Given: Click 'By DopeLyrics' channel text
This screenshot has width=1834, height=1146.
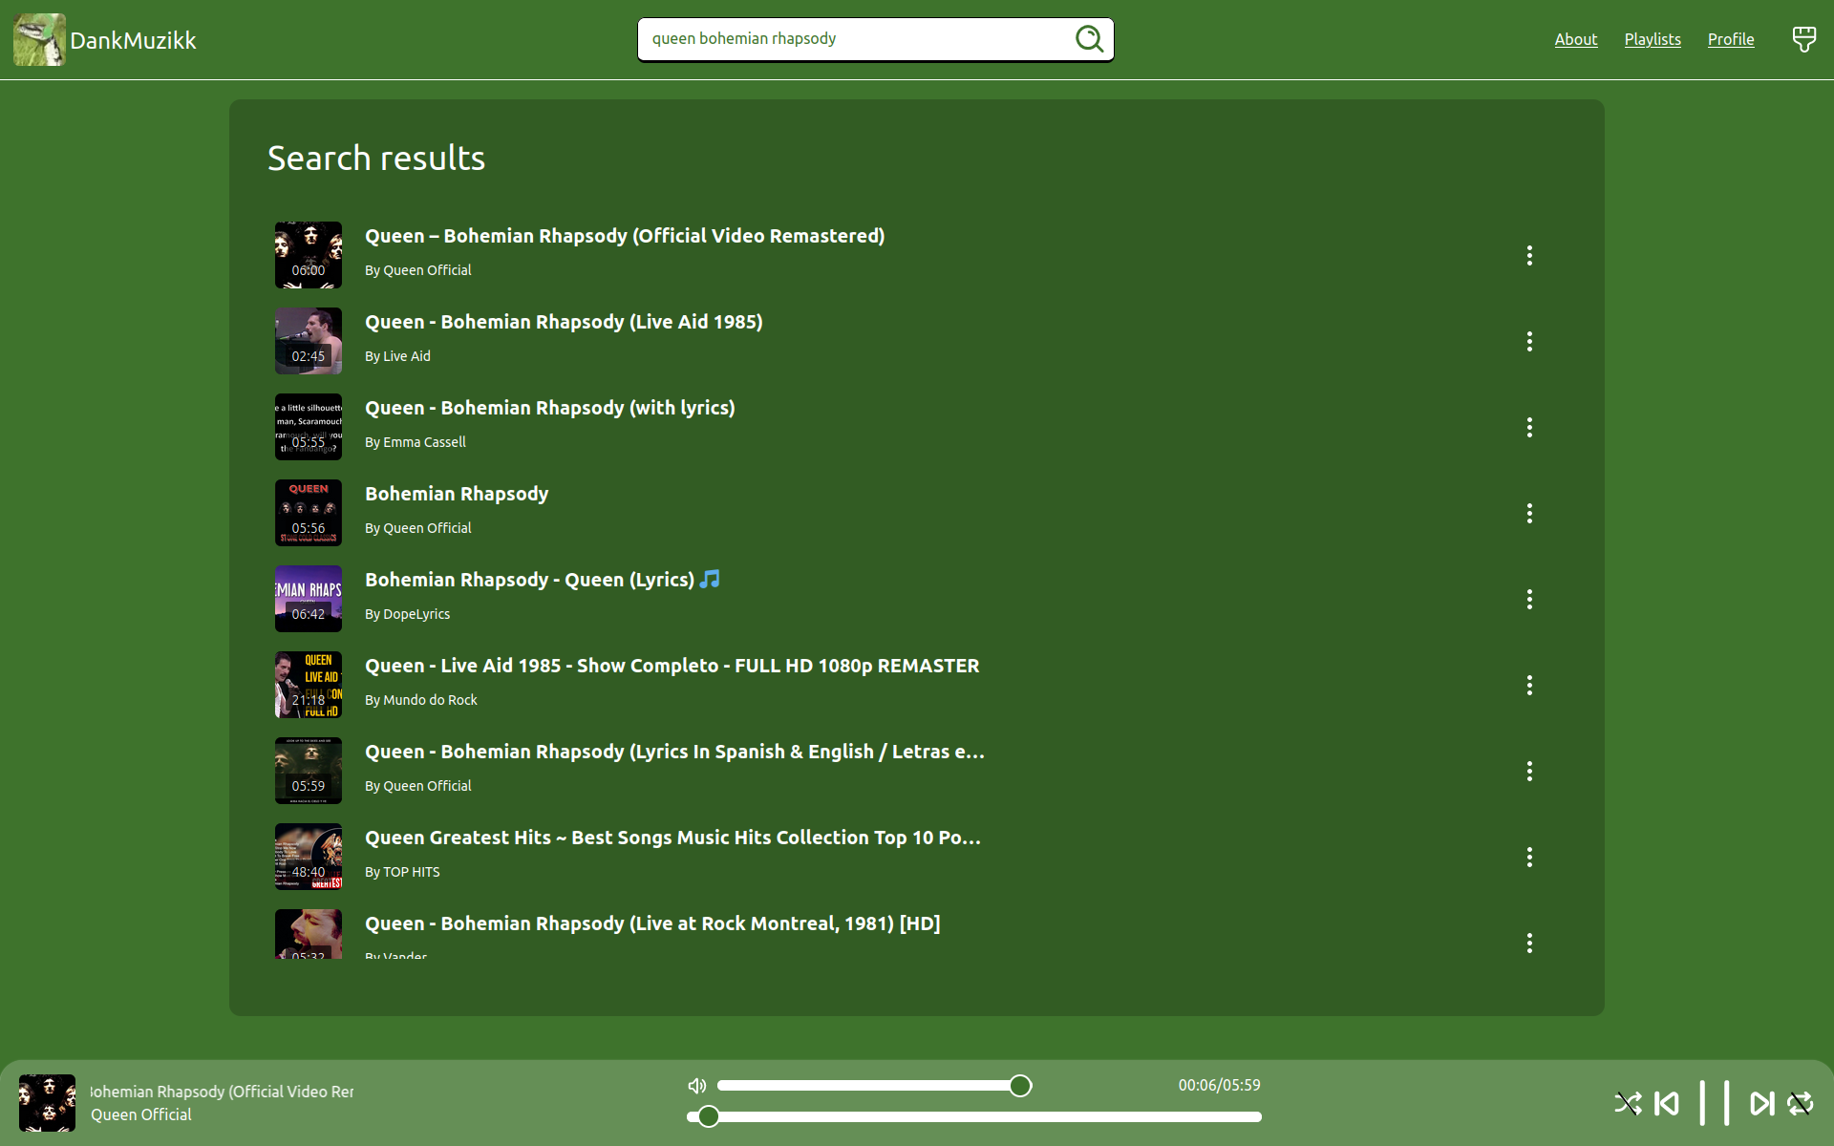Looking at the screenshot, I should tap(407, 614).
